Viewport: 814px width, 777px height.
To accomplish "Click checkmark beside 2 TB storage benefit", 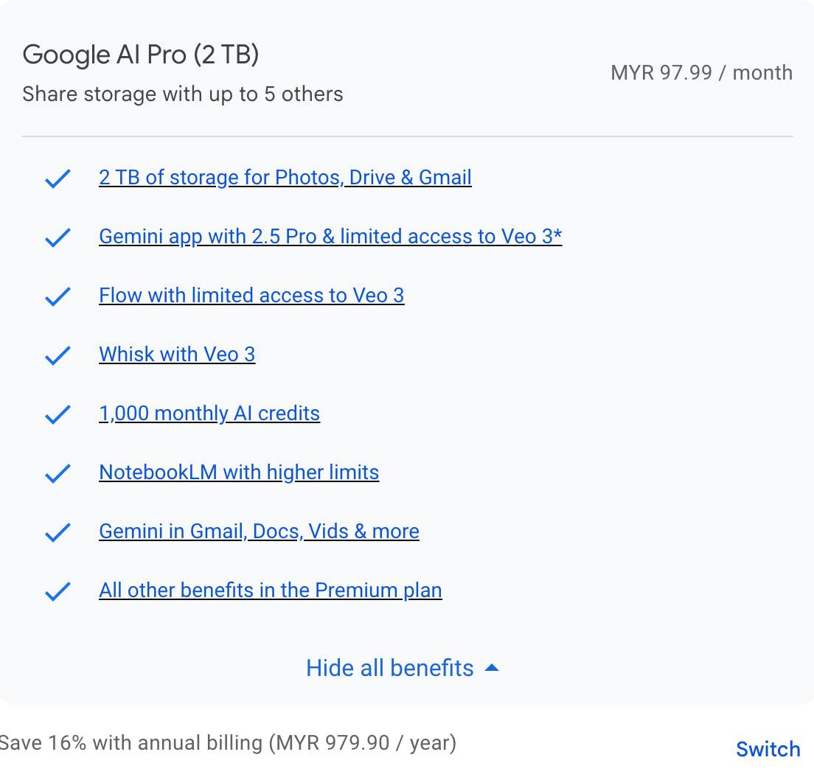I will [58, 178].
